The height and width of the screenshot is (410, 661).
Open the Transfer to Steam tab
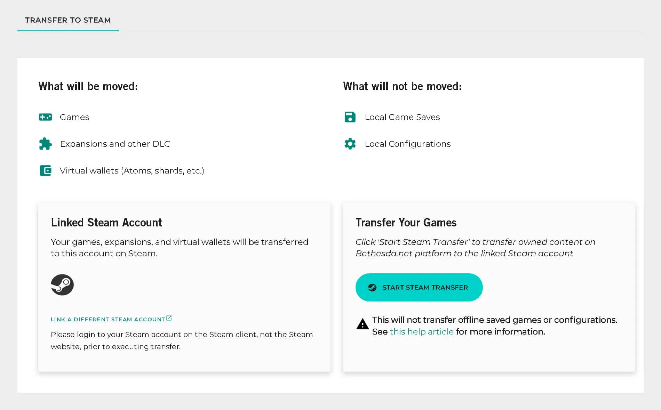(x=68, y=20)
